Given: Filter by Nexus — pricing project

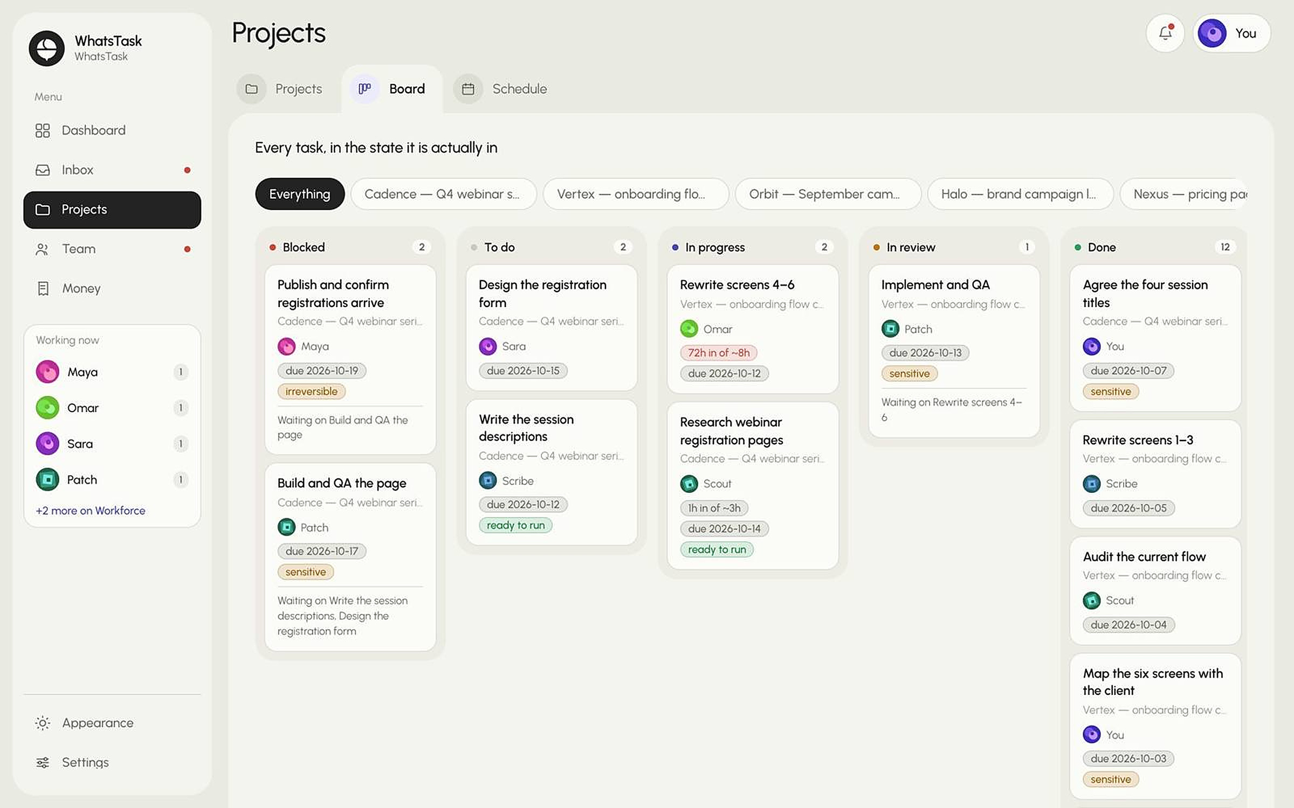Looking at the screenshot, I should coord(1184,194).
